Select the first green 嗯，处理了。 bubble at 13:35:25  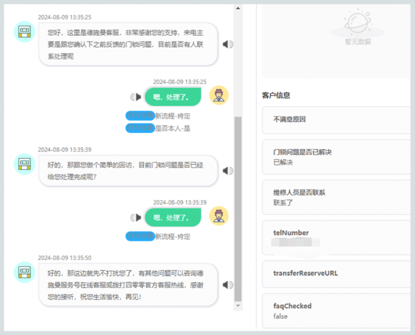[173, 97]
